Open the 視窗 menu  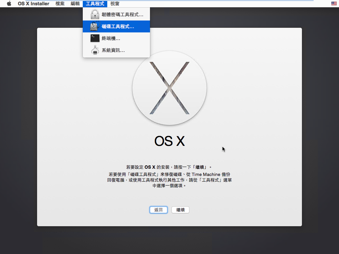(x=115, y=3)
